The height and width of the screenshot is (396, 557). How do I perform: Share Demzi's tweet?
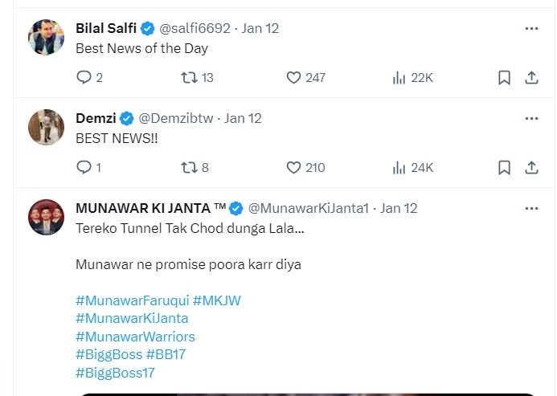[531, 168]
